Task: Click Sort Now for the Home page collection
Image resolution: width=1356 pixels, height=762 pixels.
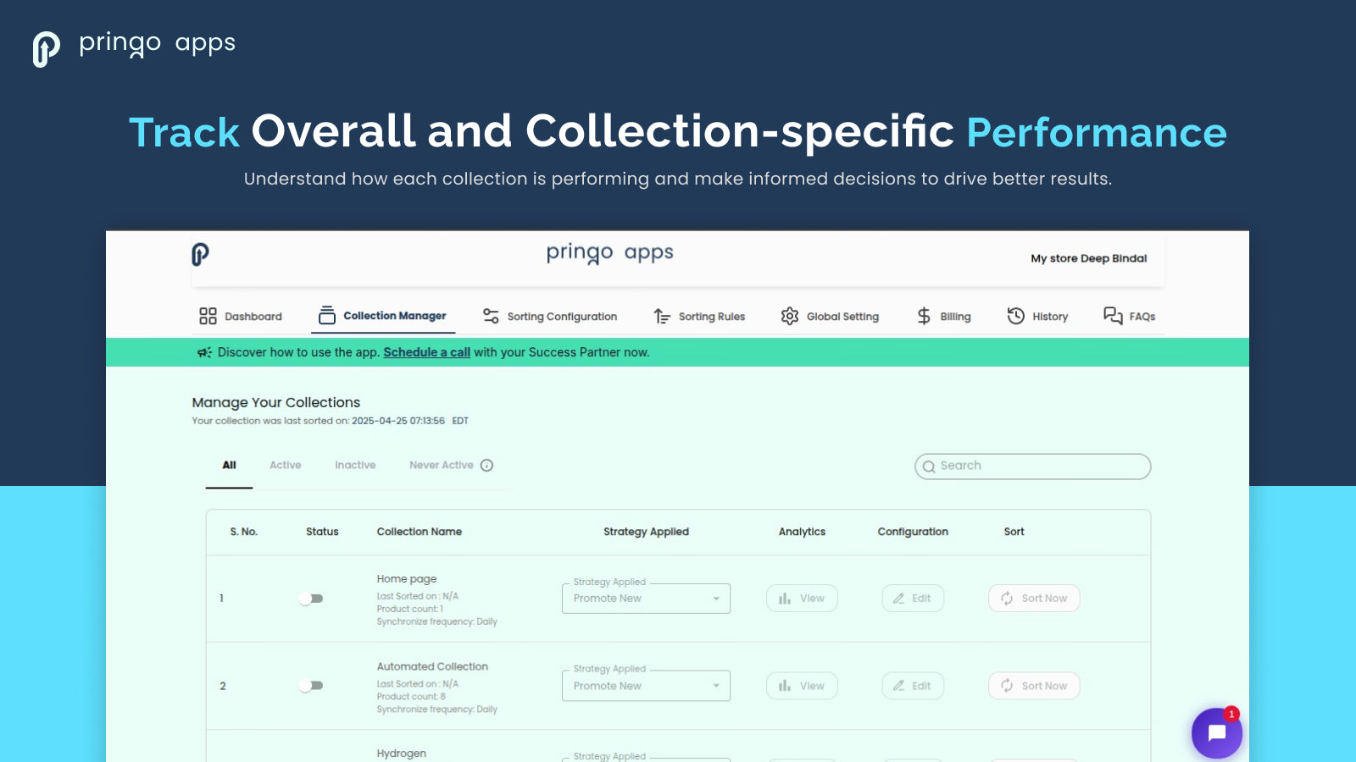Action: click(x=1034, y=599)
